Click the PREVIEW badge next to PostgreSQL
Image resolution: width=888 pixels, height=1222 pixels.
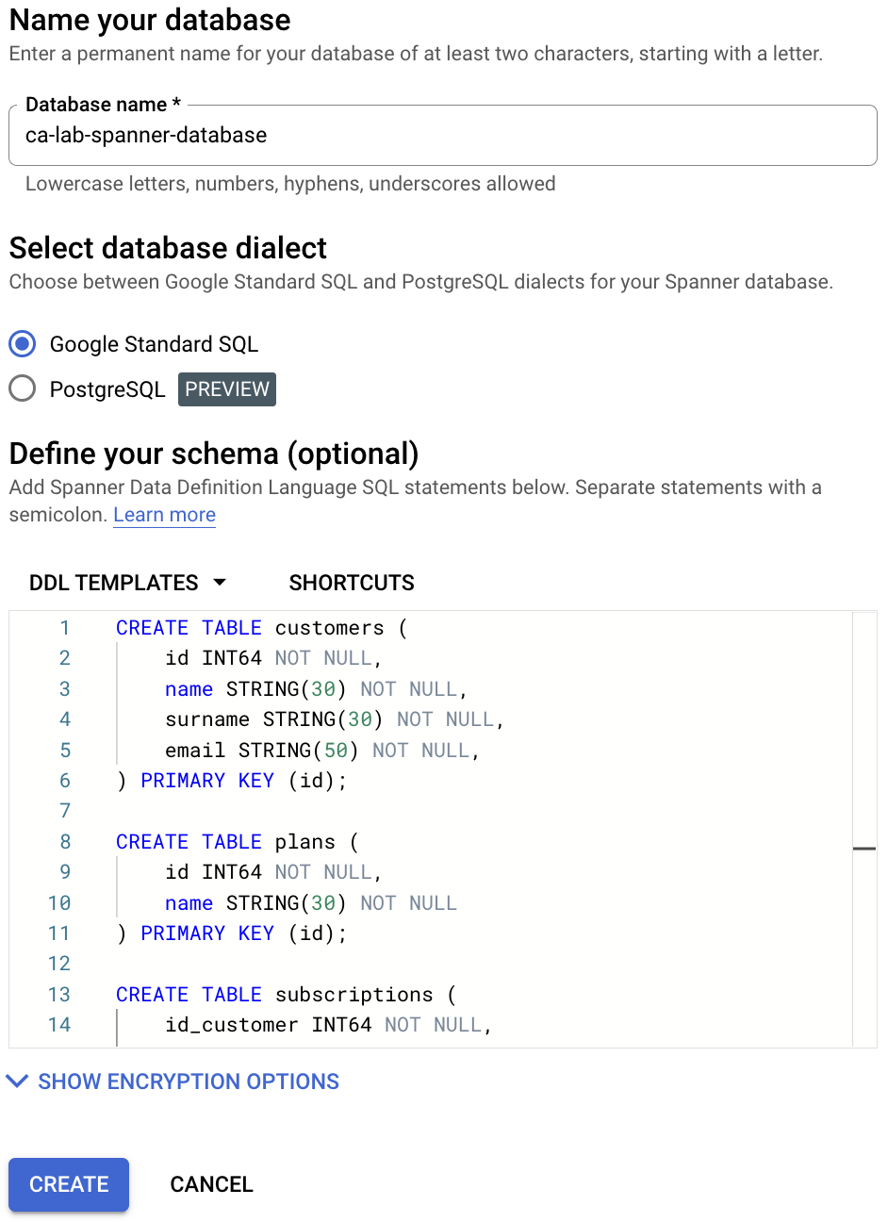click(x=227, y=389)
